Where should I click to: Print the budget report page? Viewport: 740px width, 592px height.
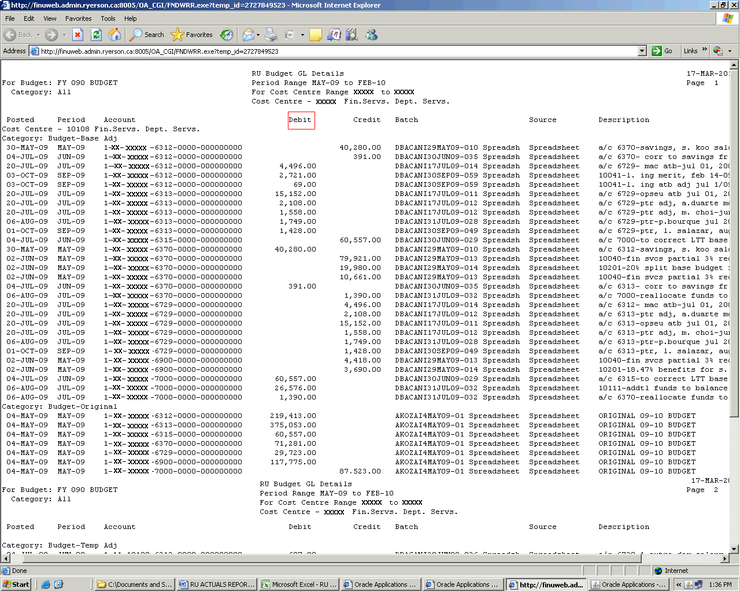[x=271, y=35]
